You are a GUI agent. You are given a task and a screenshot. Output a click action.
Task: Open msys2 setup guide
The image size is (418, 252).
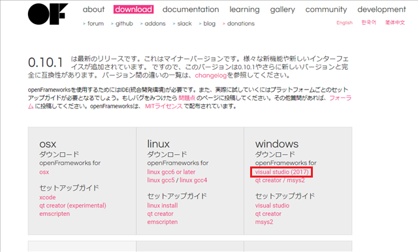coord(264,222)
